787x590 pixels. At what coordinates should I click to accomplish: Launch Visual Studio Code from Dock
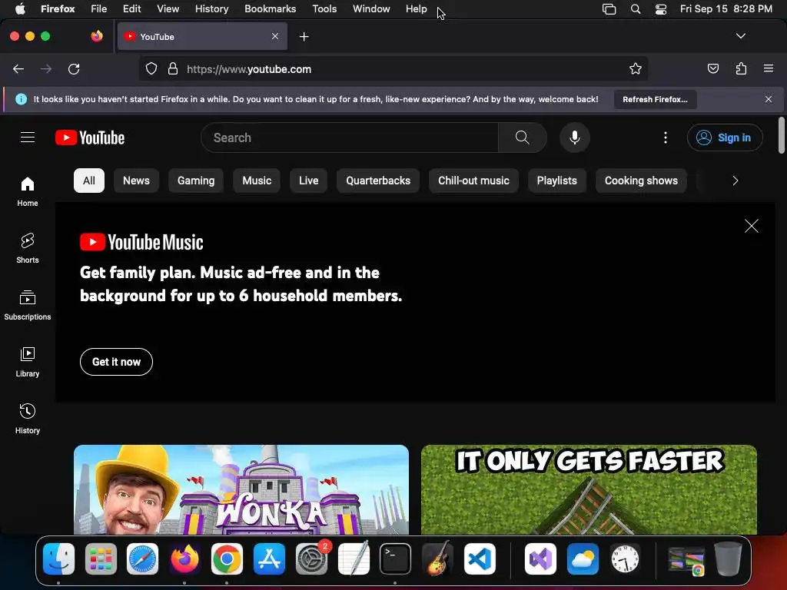480,559
